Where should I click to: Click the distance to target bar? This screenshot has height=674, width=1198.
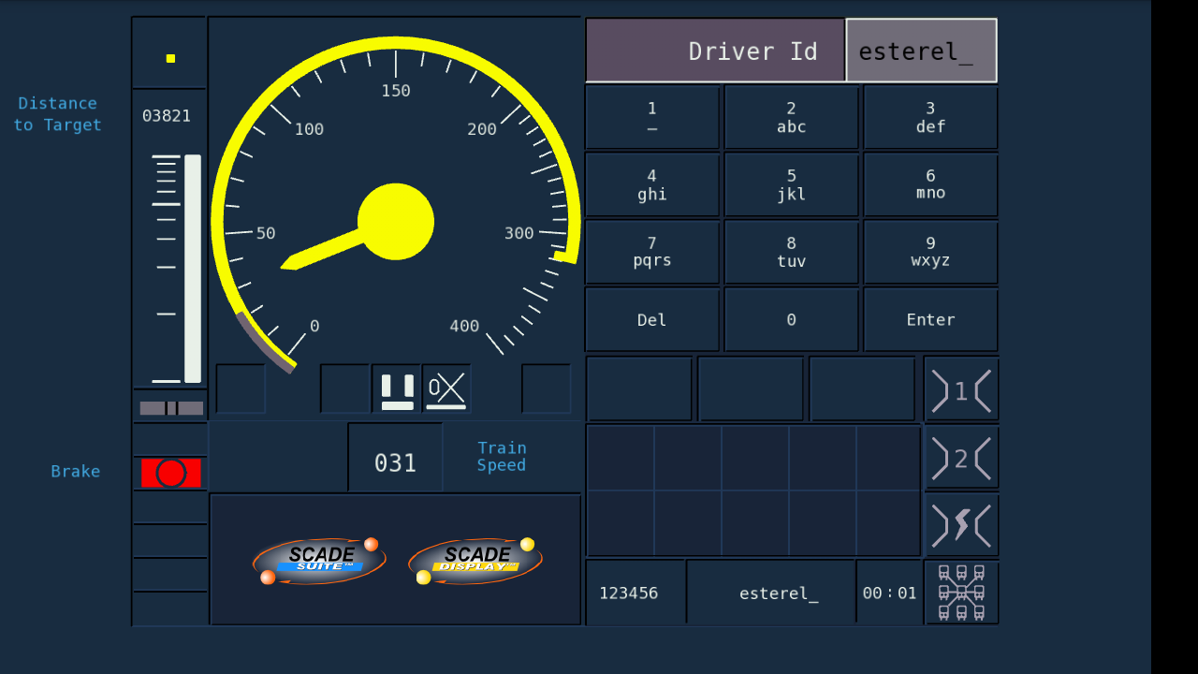193,269
